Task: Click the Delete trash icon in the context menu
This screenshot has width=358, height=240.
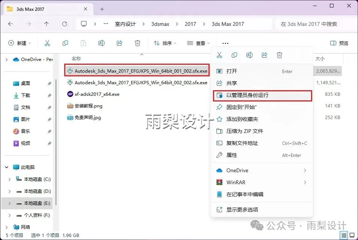Action: pyautogui.click(x=279, y=55)
